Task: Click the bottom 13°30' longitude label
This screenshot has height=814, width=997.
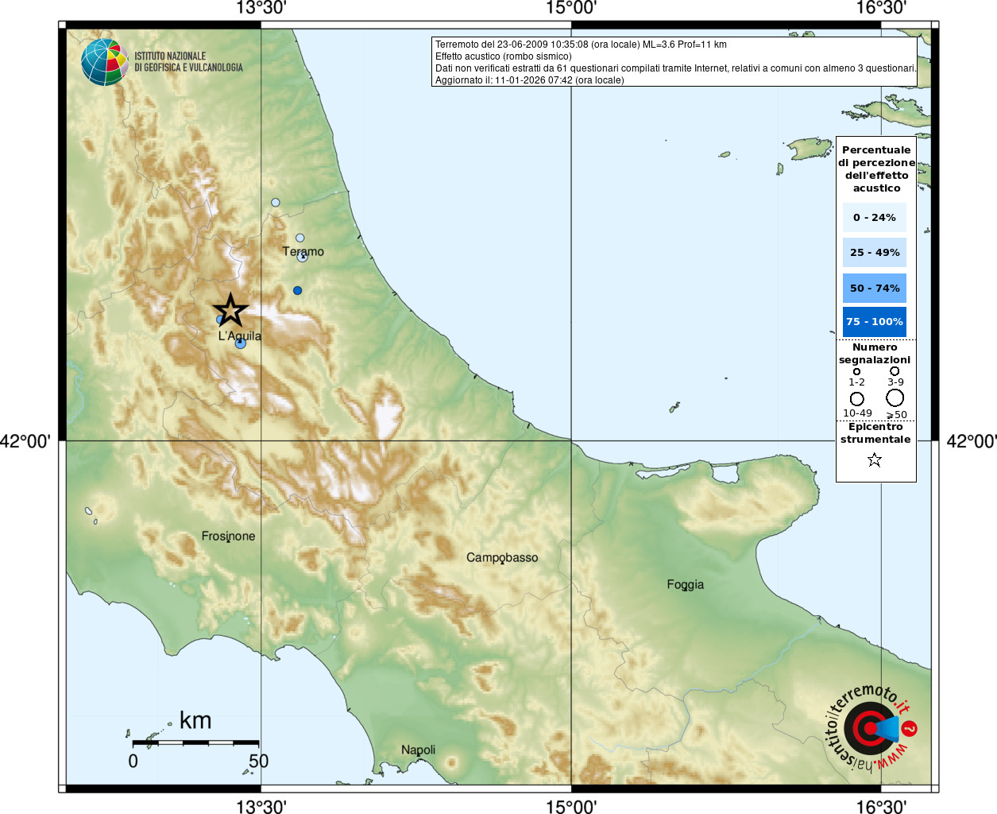Action: [x=261, y=807]
